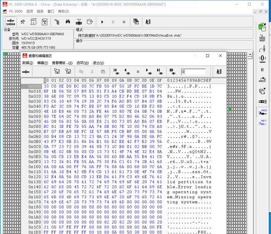Step to next sector arrow

click(x=149, y=71)
